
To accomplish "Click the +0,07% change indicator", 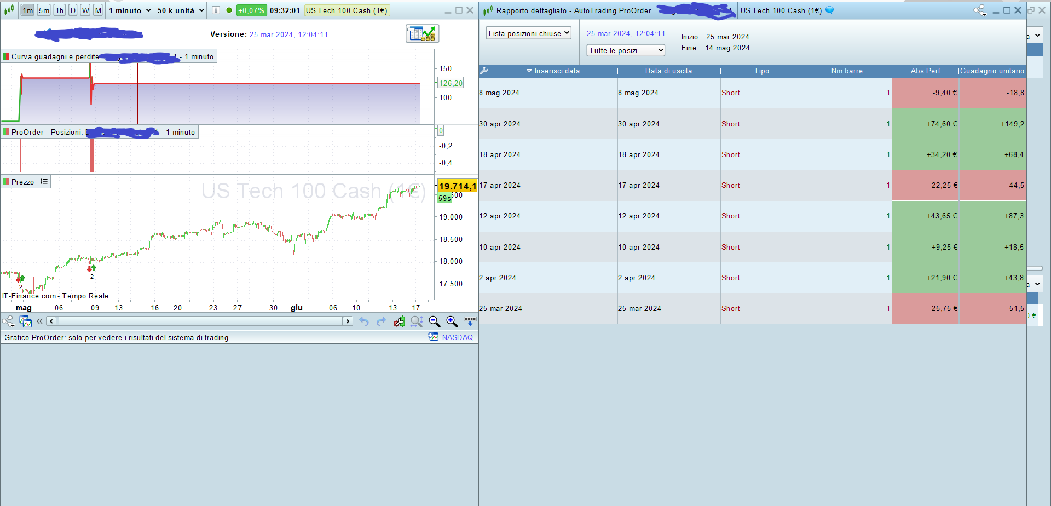I will click(251, 10).
